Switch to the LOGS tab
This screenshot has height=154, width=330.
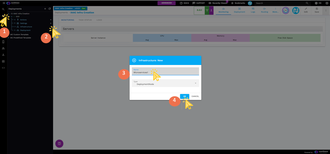tap(99, 20)
